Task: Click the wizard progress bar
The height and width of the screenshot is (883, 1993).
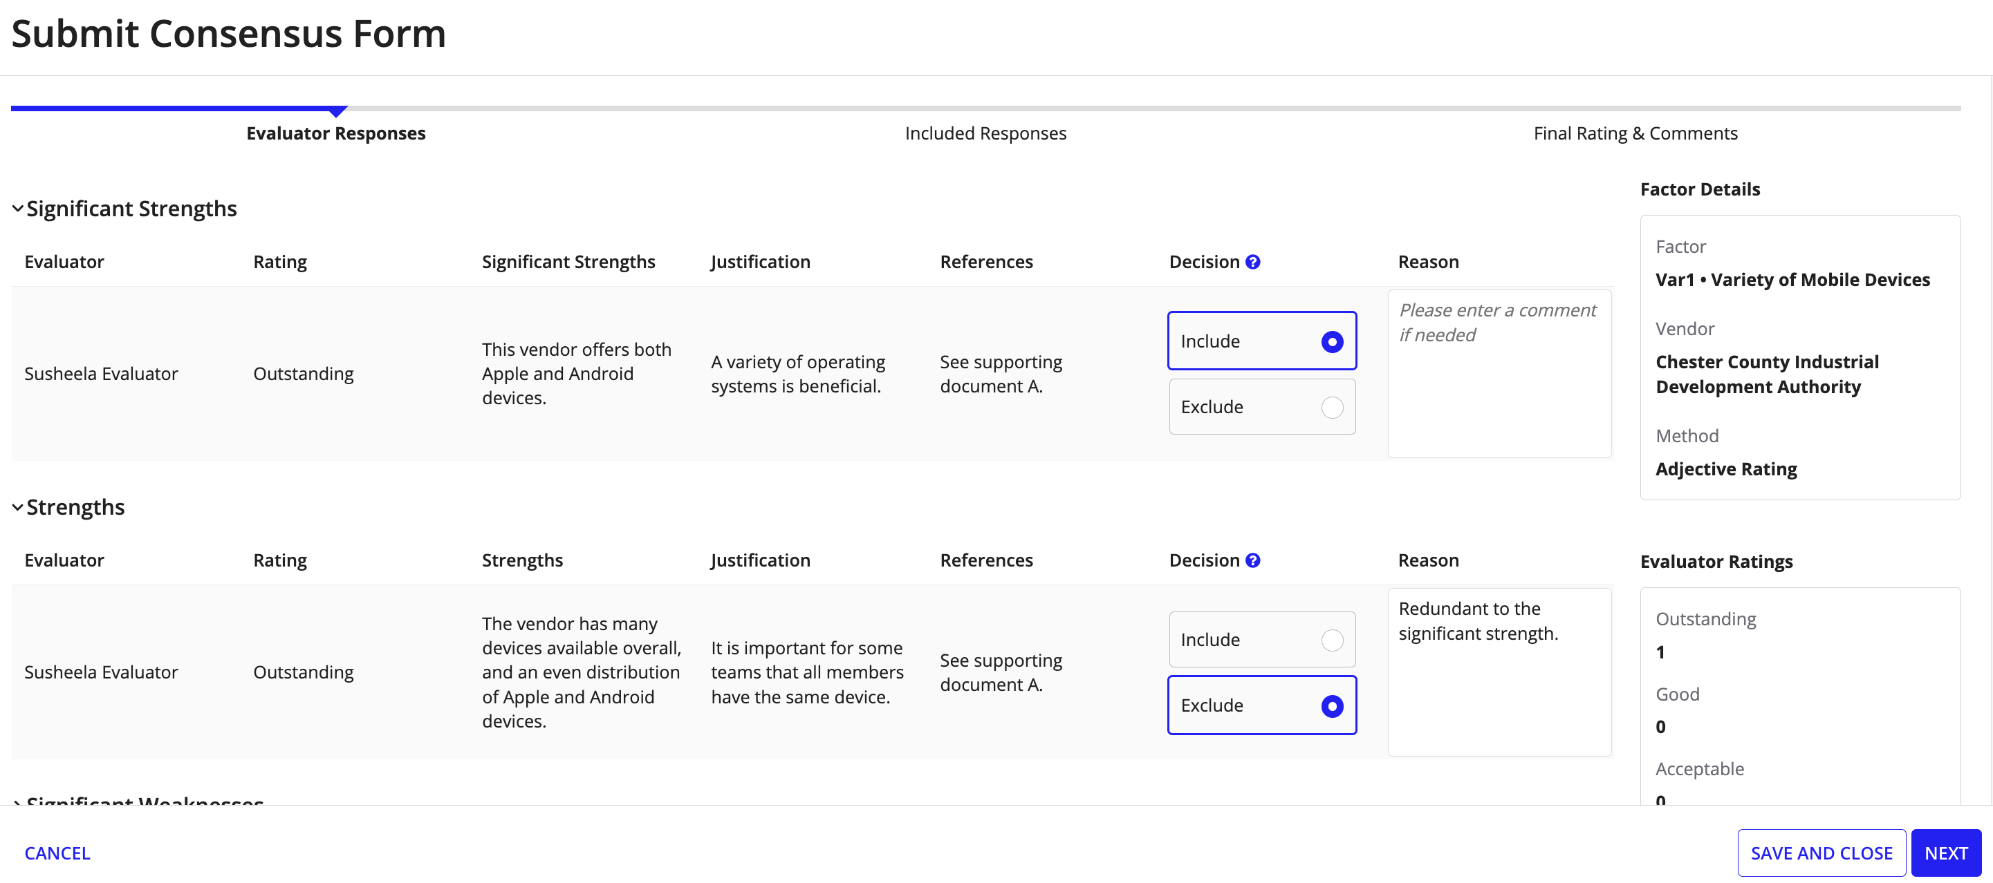Action: click(x=985, y=109)
